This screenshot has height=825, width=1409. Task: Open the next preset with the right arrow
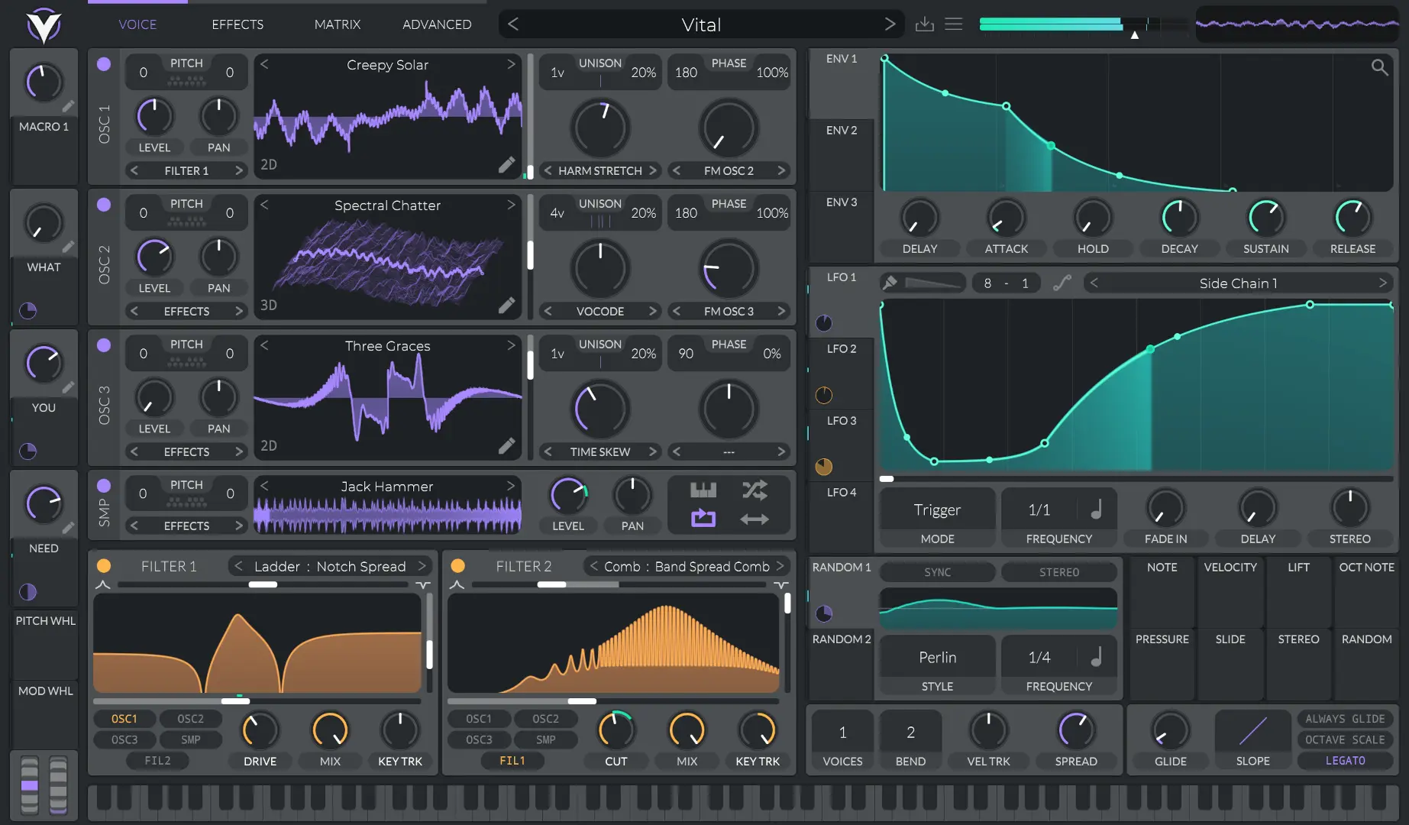point(890,24)
